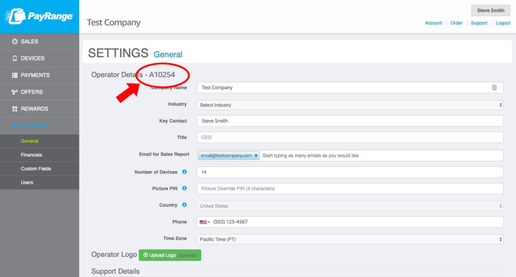Remove email@testcompany.com tag with the x
Viewport: 516px width, 277px height.
point(256,155)
